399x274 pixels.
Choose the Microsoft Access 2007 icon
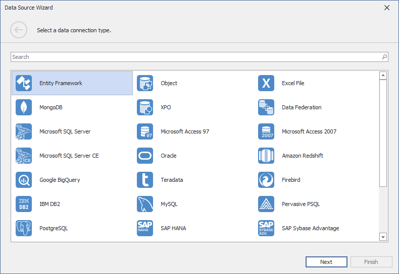click(x=266, y=131)
